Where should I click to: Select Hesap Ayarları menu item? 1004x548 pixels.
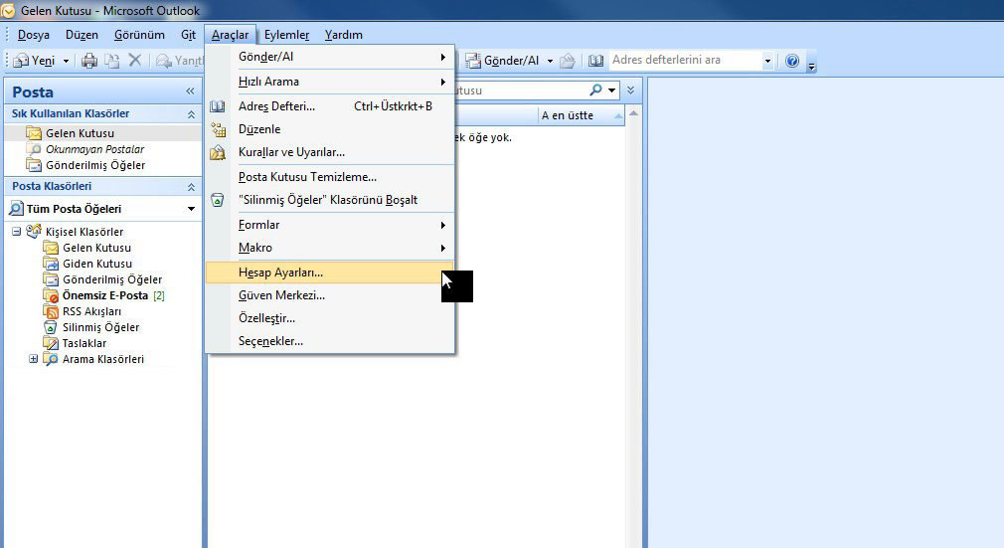pyautogui.click(x=330, y=273)
